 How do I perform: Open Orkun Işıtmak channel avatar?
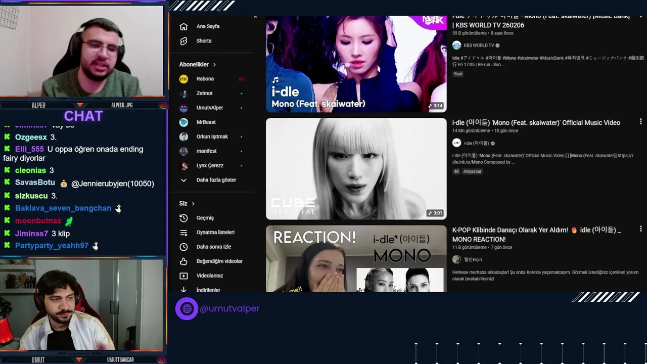pyautogui.click(x=183, y=136)
